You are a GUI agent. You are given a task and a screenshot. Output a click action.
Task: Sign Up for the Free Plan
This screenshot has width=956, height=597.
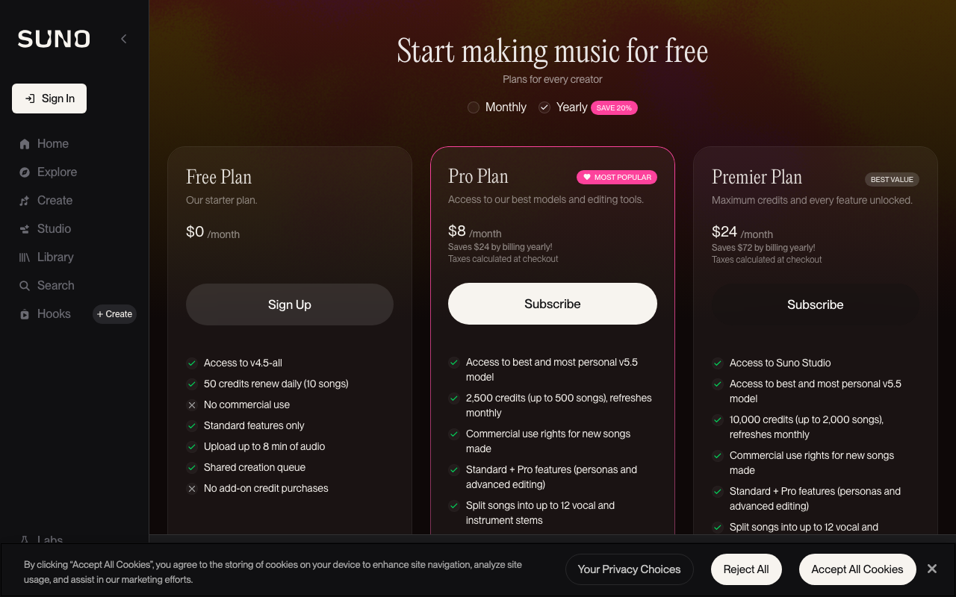pos(289,304)
